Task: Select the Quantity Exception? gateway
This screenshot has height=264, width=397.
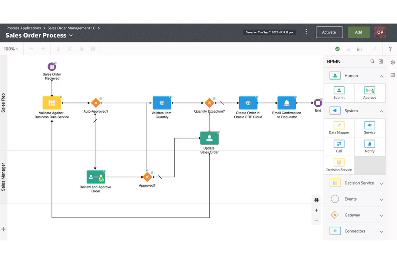Action: [209, 103]
